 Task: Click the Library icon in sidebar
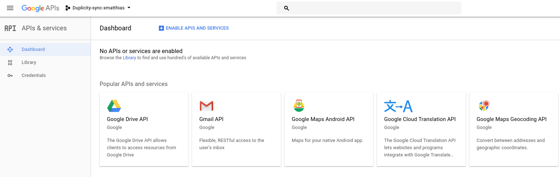10,62
